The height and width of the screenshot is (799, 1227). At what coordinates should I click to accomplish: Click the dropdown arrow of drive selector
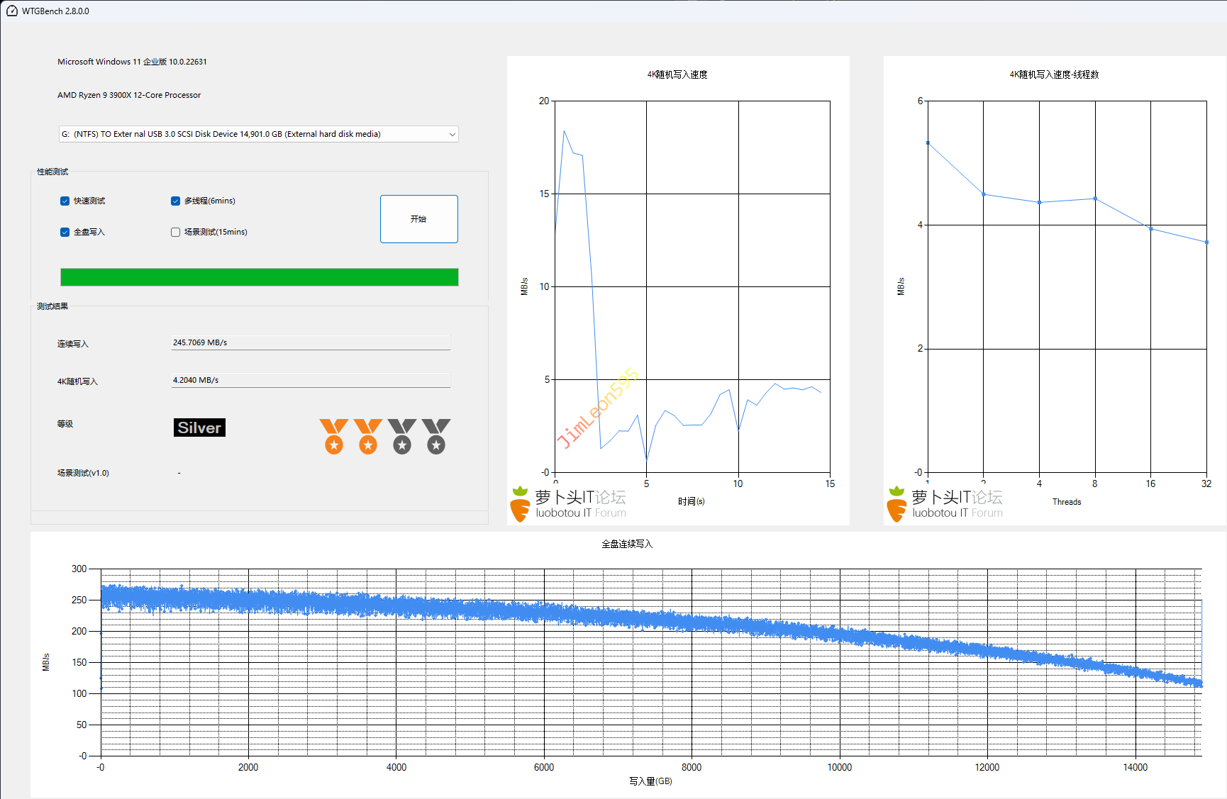point(452,134)
